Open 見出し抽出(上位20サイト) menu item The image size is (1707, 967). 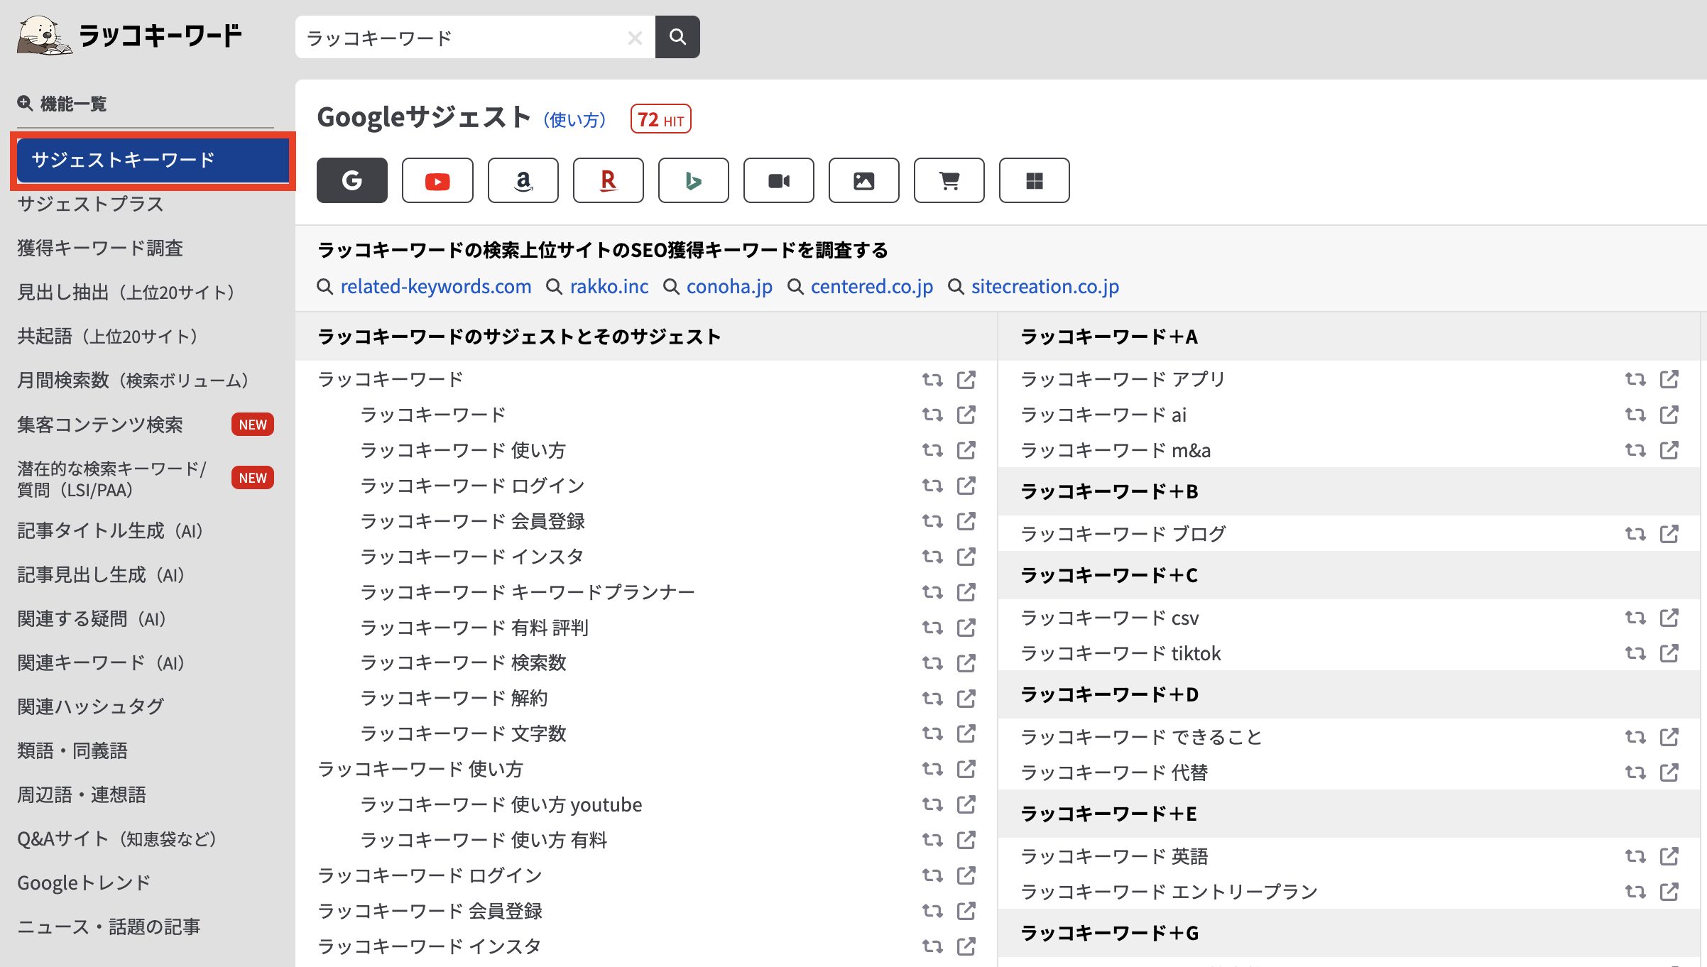coord(126,292)
